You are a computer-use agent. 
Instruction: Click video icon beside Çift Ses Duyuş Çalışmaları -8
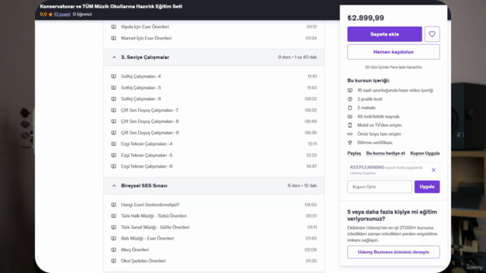click(x=114, y=121)
